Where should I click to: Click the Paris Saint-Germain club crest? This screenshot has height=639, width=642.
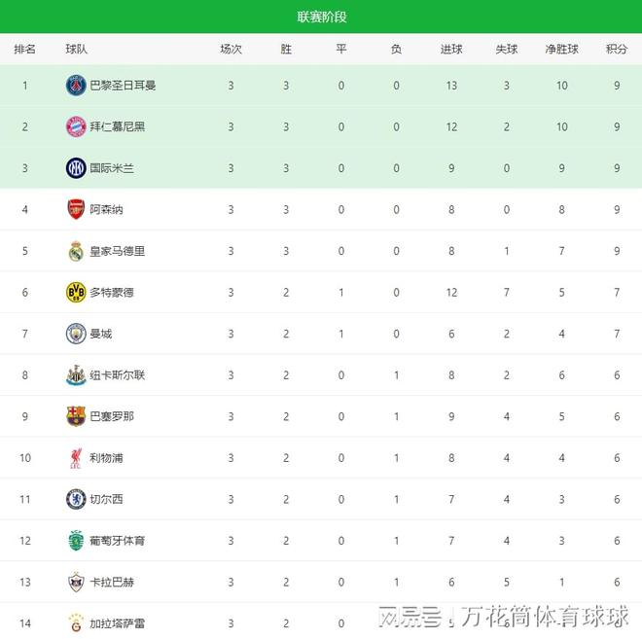pyautogui.click(x=76, y=86)
